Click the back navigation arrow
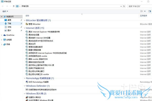Screen dimensions: 152x101 click(x=3, y=6)
